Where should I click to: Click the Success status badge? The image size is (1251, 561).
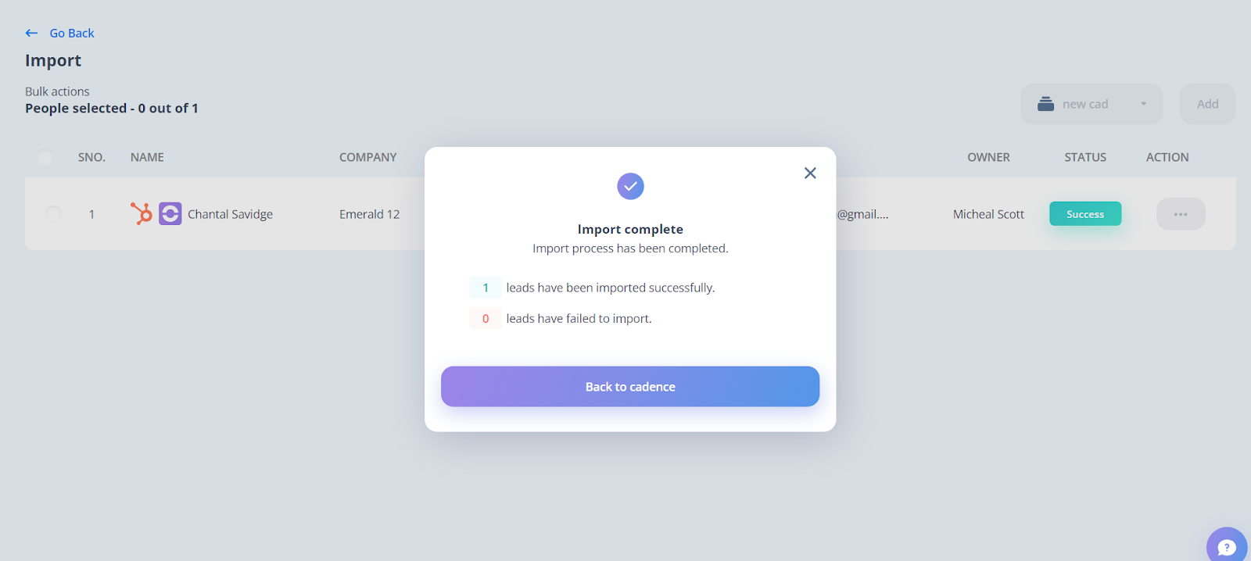(1085, 214)
